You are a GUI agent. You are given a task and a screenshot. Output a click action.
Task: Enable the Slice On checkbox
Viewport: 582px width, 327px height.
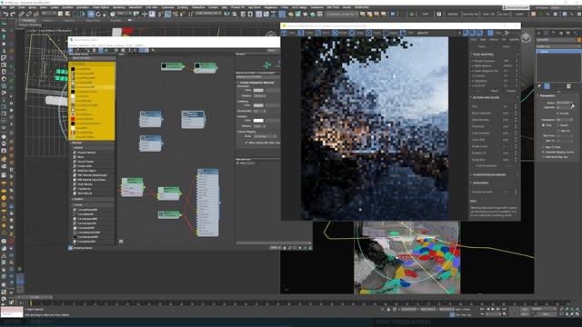pyautogui.click(x=557, y=131)
